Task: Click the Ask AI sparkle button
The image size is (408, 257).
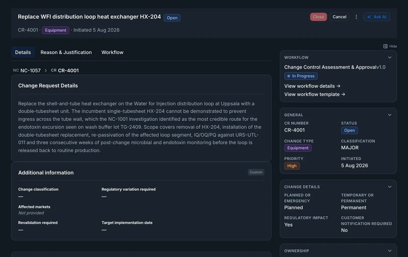Action: coord(377,17)
